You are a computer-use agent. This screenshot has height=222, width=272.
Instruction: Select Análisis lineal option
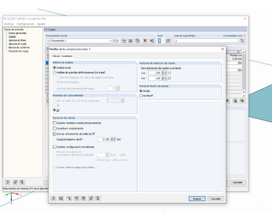54,68
